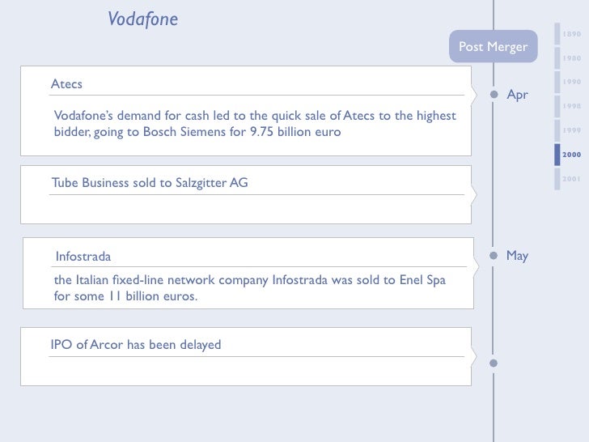Jump to 1990 in the year index
The image size is (589, 442).
click(572, 83)
